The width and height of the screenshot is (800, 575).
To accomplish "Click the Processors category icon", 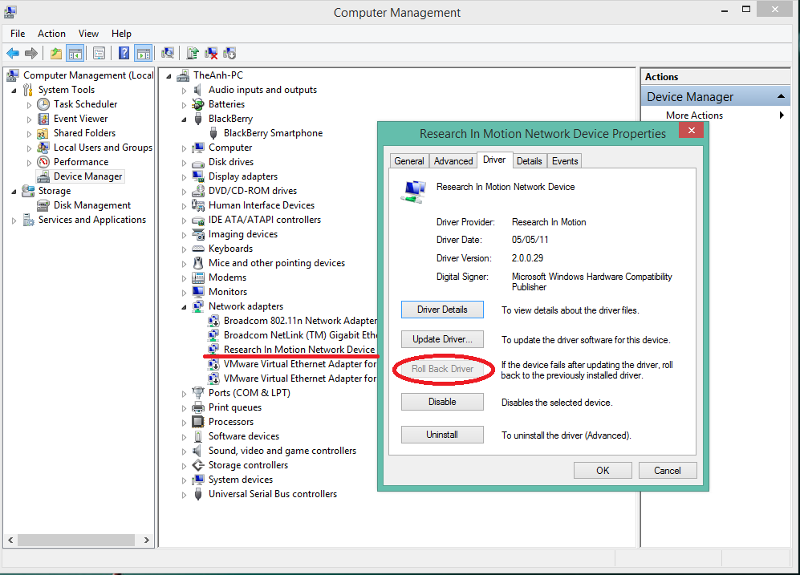I will 198,422.
